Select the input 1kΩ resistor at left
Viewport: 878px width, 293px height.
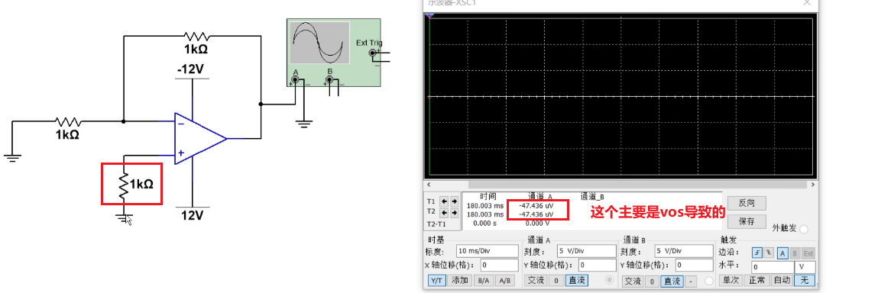[68, 121]
